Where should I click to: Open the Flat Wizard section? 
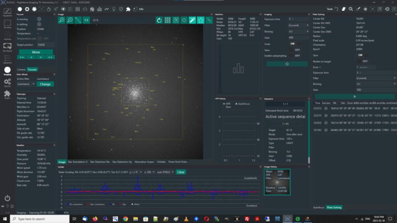tap(7, 47)
